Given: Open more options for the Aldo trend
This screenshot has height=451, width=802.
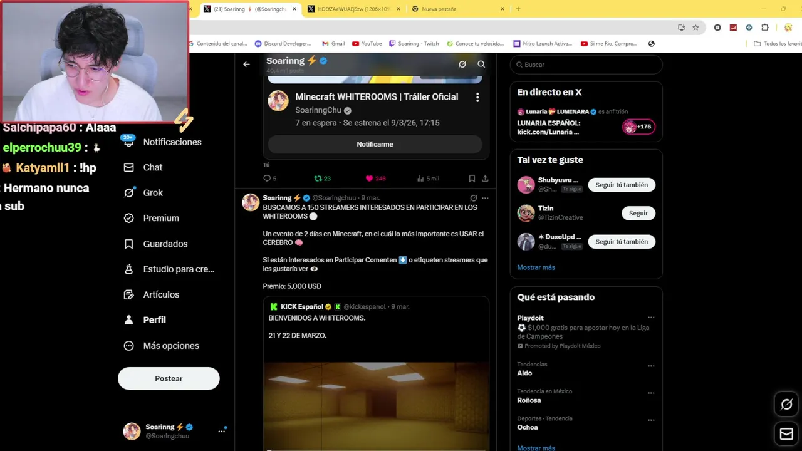Looking at the screenshot, I should coord(651,366).
